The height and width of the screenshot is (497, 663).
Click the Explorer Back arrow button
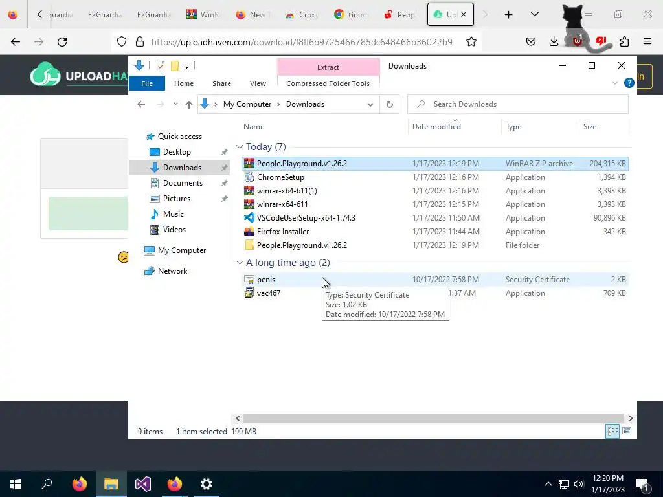point(141,104)
